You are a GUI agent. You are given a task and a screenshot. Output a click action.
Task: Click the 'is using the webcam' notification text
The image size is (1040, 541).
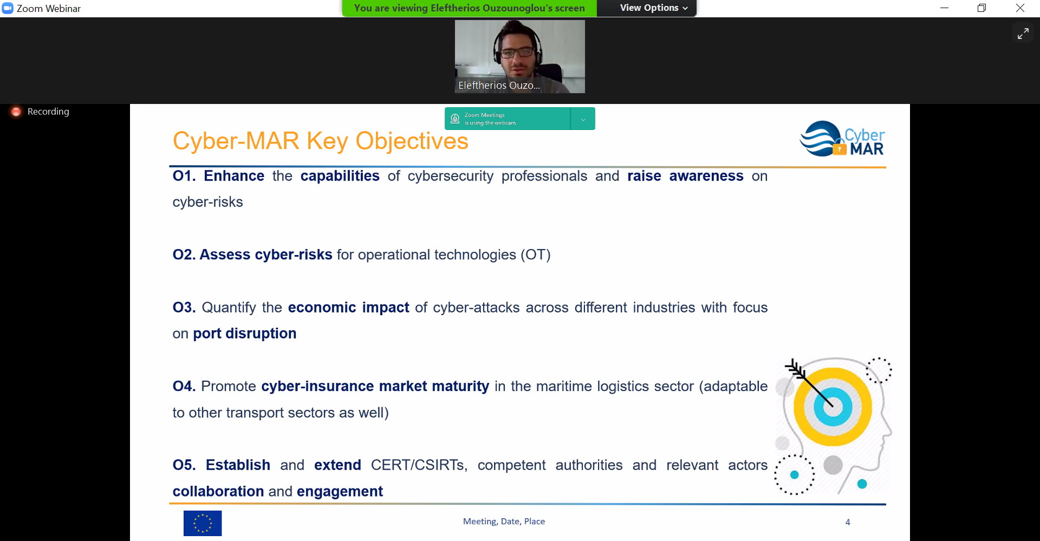click(490, 123)
